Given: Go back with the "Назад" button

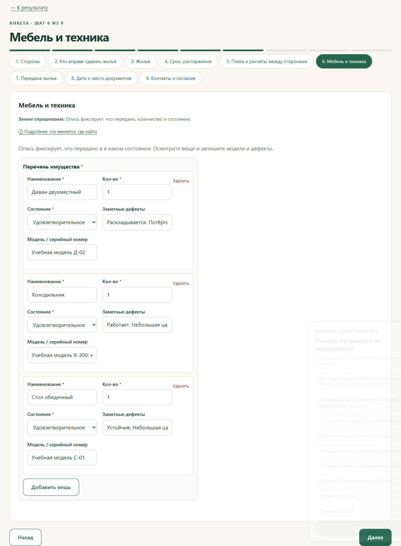Looking at the screenshot, I should tap(25, 538).
